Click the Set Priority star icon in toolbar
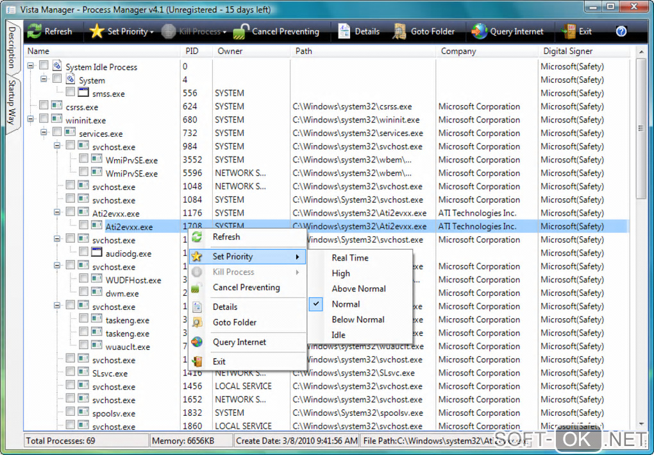654x455 pixels. point(97,31)
